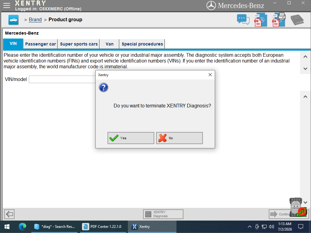Screen dimensions: 311x233
Task: Close the Xentry dialog with the X
Action: click(x=210, y=75)
